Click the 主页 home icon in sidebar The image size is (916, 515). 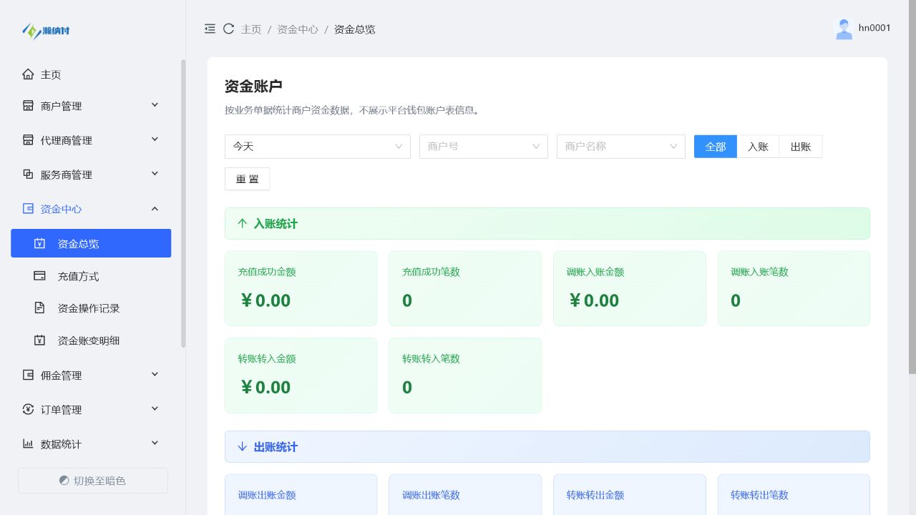28,74
